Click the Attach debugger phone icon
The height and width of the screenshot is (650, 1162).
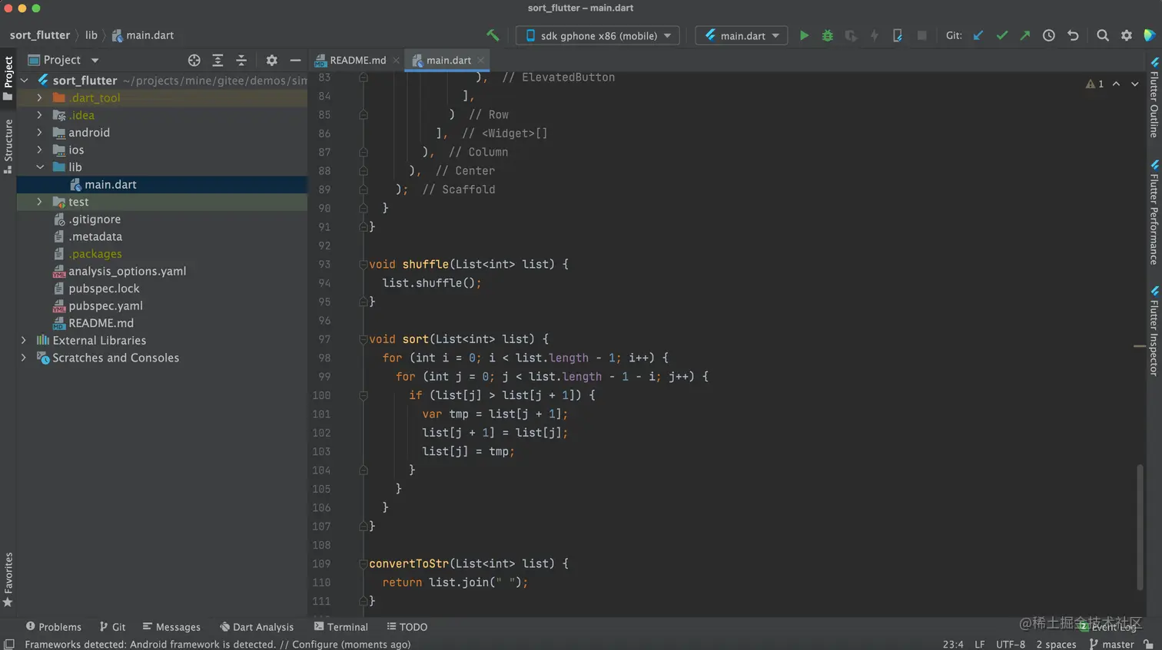point(897,35)
